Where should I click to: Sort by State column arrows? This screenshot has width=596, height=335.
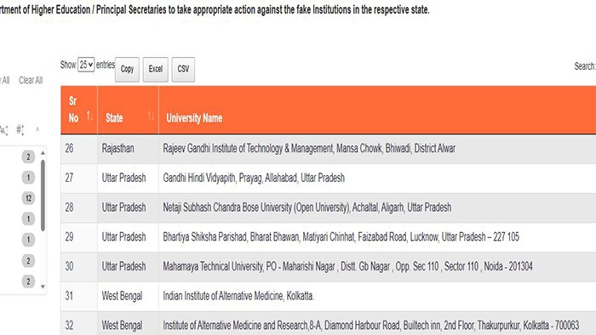(x=151, y=116)
